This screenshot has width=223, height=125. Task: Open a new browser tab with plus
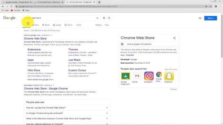(x=99, y=2)
